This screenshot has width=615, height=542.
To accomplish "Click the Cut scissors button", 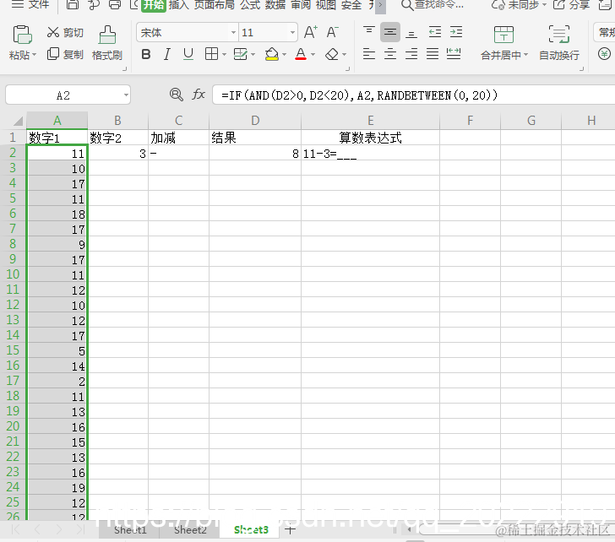I will [x=65, y=33].
